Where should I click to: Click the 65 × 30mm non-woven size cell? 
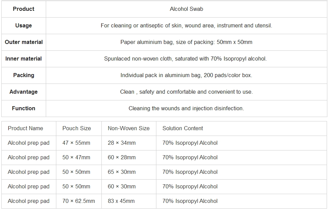[121, 172]
